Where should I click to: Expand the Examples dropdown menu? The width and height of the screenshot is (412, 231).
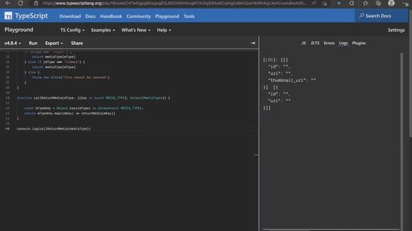(103, 30)
